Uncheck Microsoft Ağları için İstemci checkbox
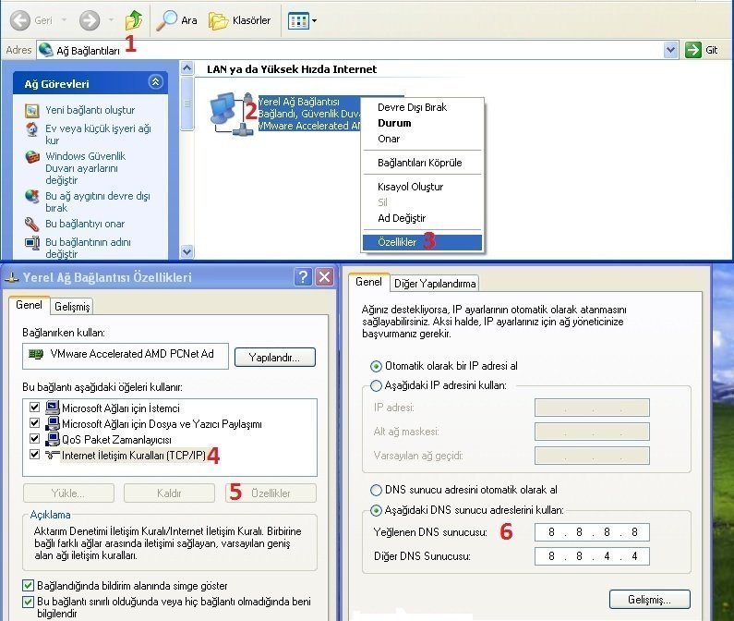The image size is (734, 621). tap(34, 407)
